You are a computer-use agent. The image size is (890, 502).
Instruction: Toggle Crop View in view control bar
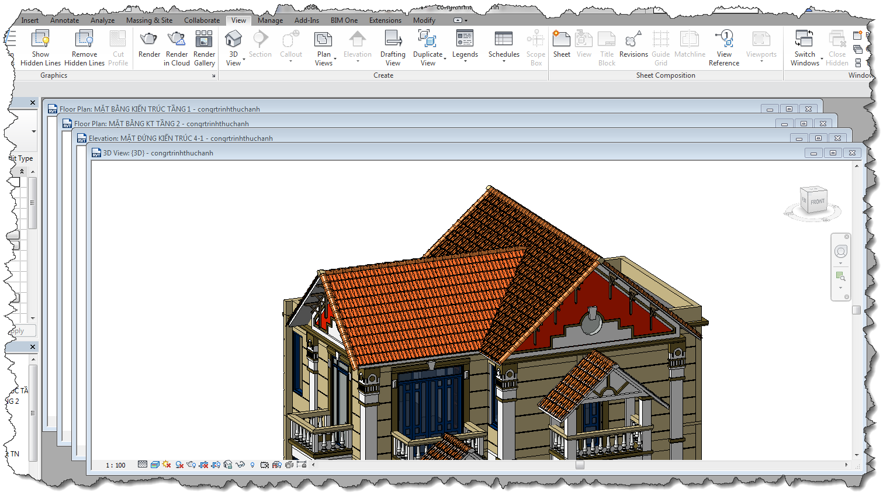tap(204, 465)
